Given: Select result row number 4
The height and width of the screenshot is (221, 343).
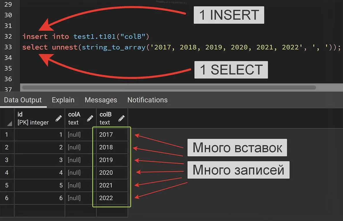Looking at the screenshot, I should pyautogui.click(x=7, y=172).
